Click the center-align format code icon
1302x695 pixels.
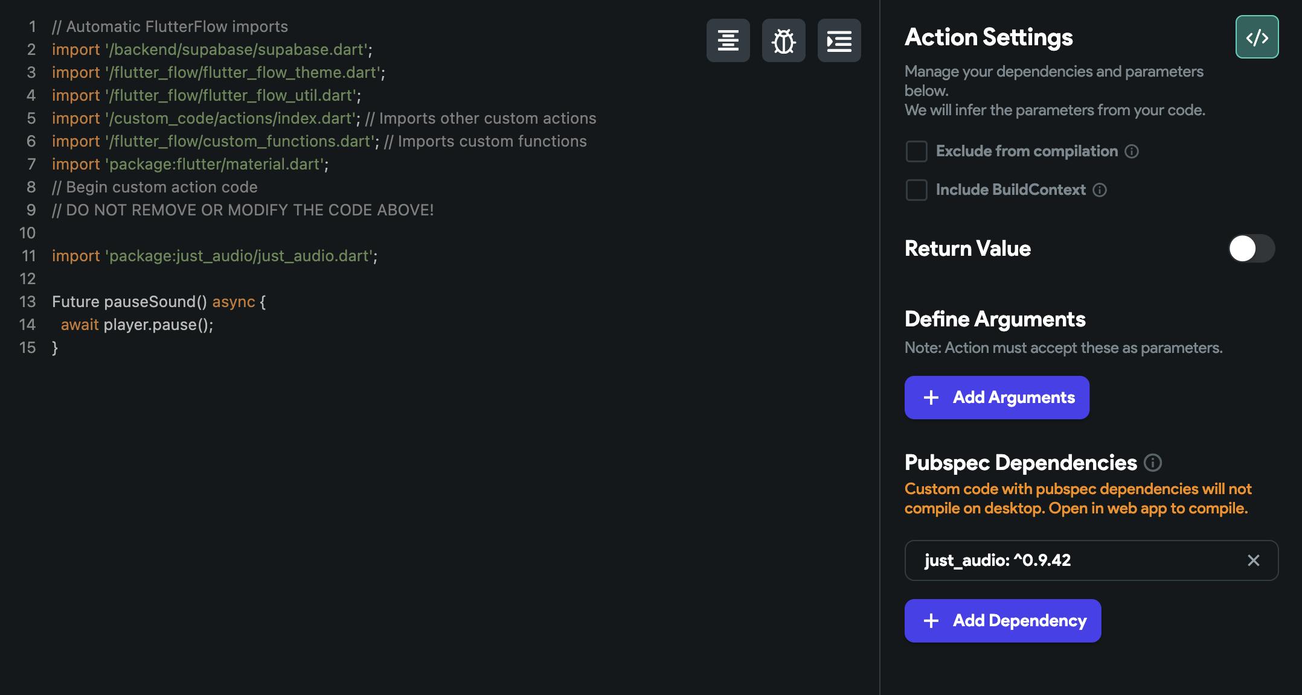(728, 40)
